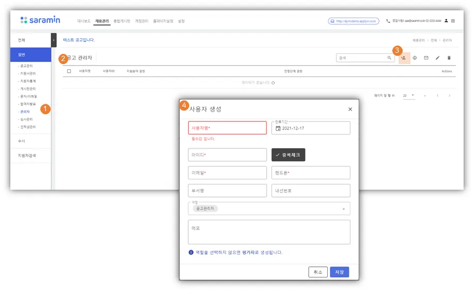Click the envelope mail icon in the toolbar
Screen dimensions: 474x291
click(x=426, y=58)
